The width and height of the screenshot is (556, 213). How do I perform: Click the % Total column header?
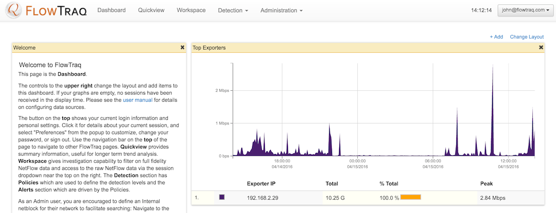point(389,184)
